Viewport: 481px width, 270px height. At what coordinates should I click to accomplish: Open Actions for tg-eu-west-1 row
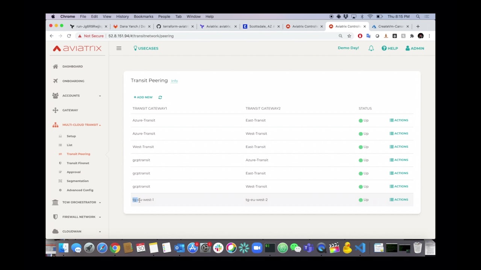tap(399, 199)
